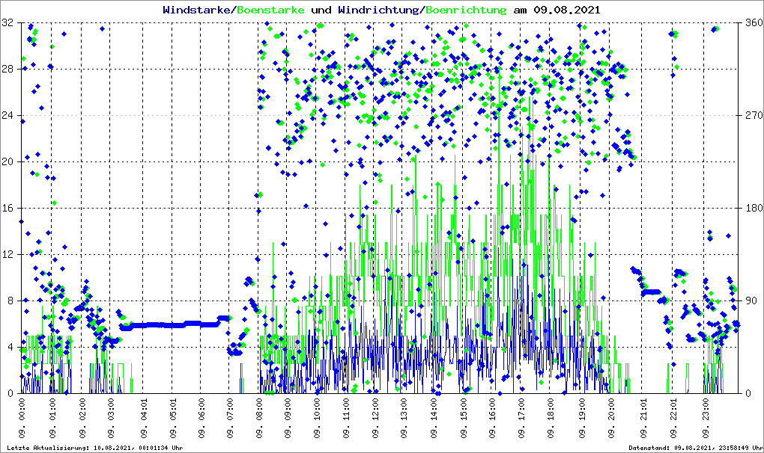Click the blue Windstarke title label
The width and height of the screenshot is (764, 453).
click(198, 10)
